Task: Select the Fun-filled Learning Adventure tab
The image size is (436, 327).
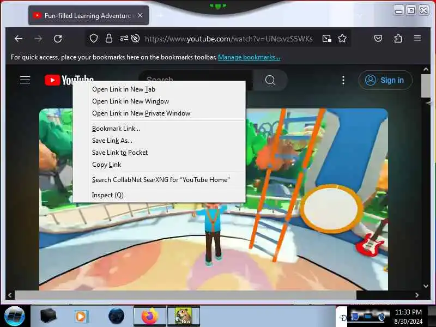Action: tap(88, 16)
